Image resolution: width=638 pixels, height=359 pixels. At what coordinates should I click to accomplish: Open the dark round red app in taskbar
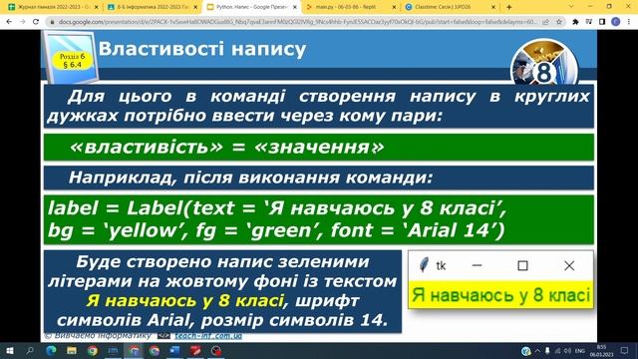pos(216,350)
